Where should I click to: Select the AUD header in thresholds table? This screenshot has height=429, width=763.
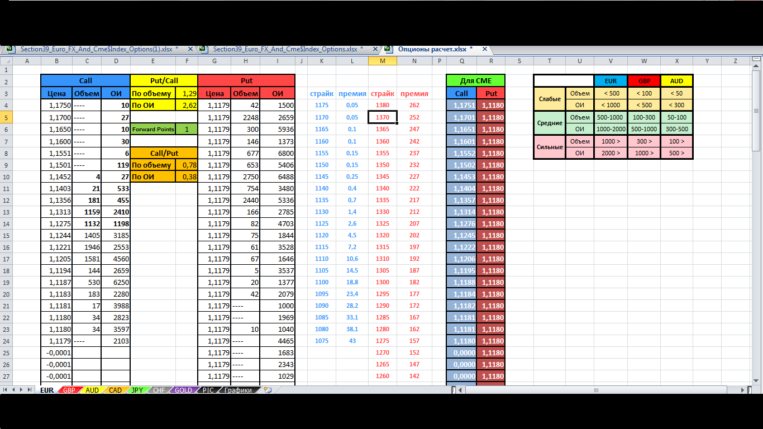676,80
